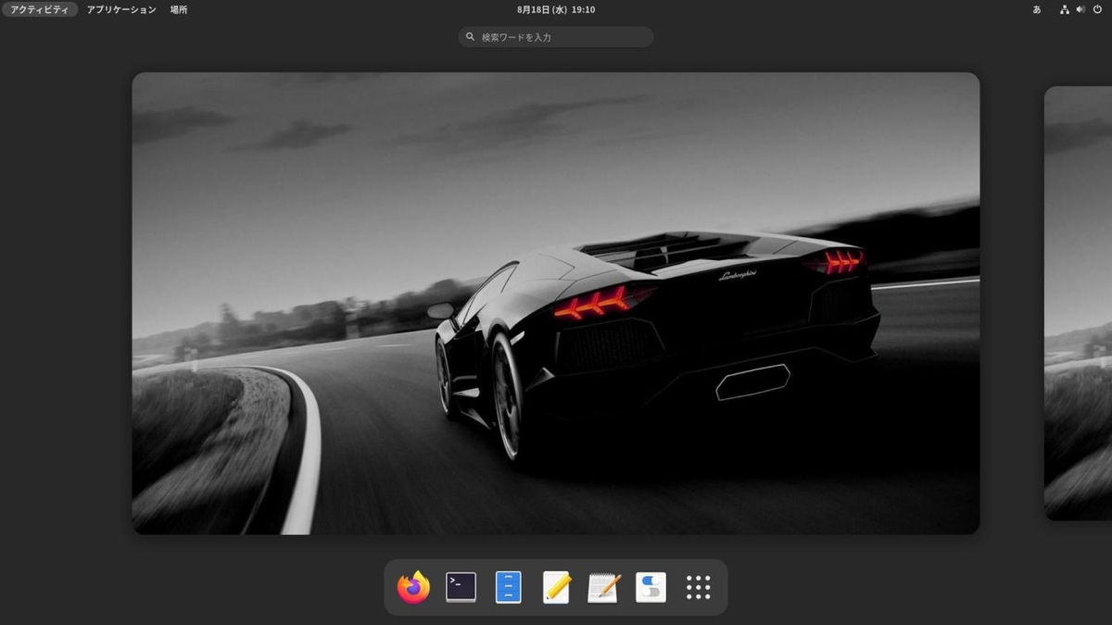Viewport: 1112px width, 625px height.
Task: Click the network status icon
Action: (1065, 9)
